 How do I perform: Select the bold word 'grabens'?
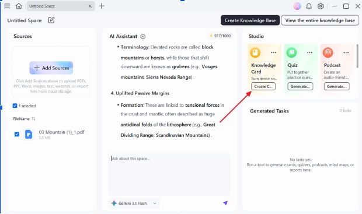[180, 66]
